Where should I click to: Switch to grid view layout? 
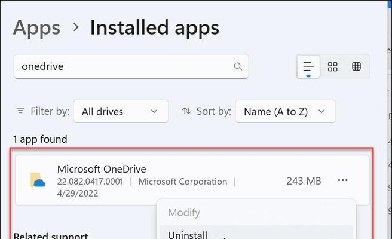click(332, 67)
